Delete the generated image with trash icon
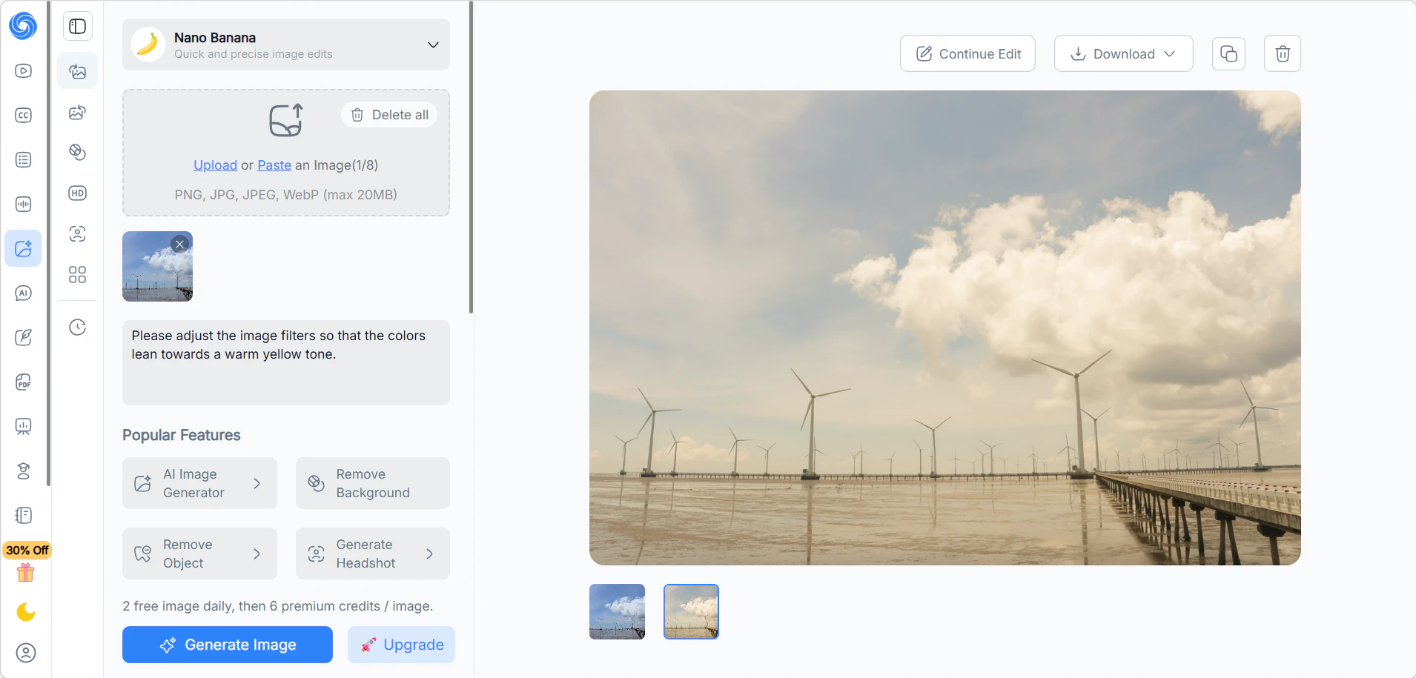The image size is (1416, 678). coord(1282,53)
